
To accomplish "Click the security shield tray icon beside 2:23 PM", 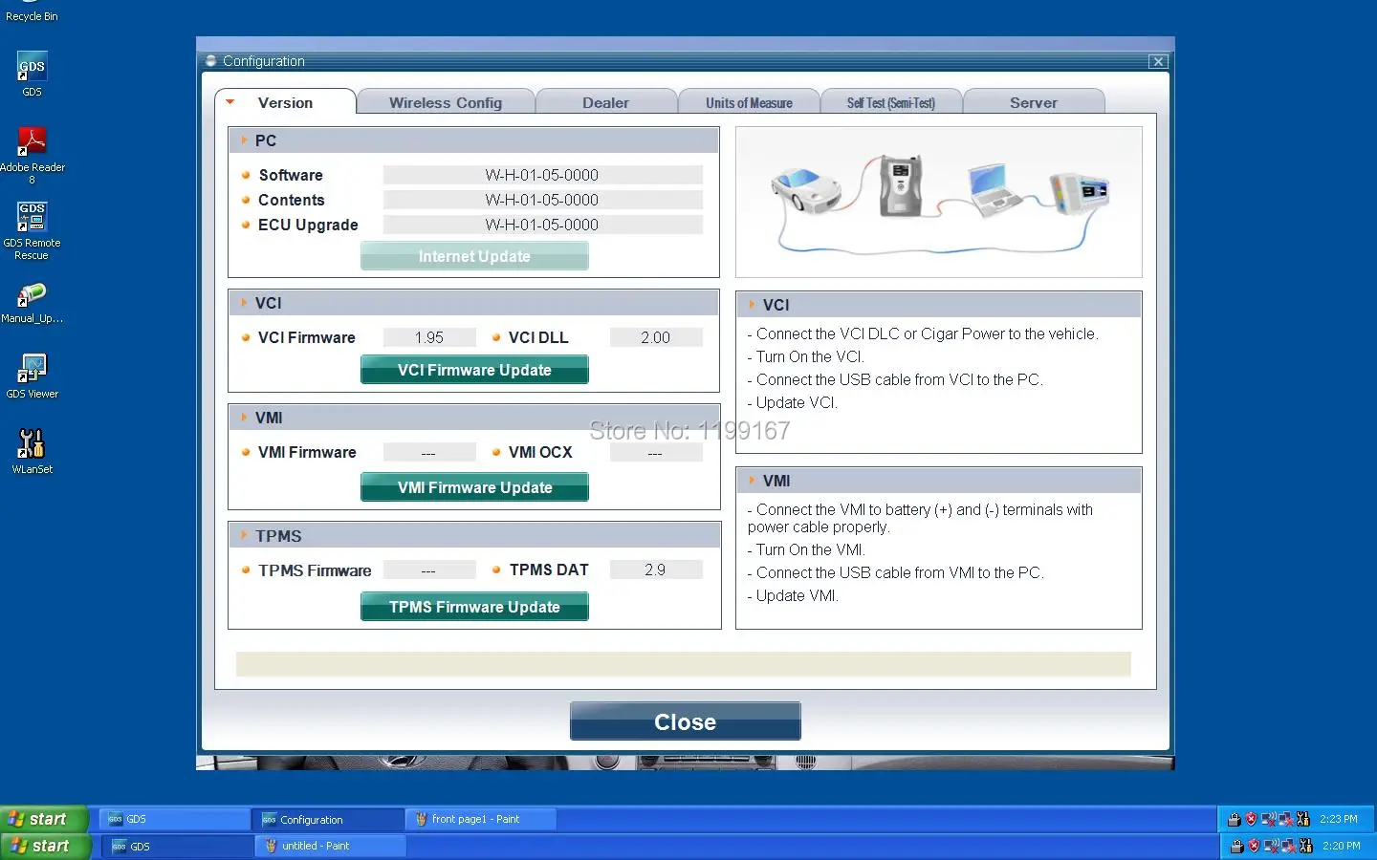I will (1251, 819).
